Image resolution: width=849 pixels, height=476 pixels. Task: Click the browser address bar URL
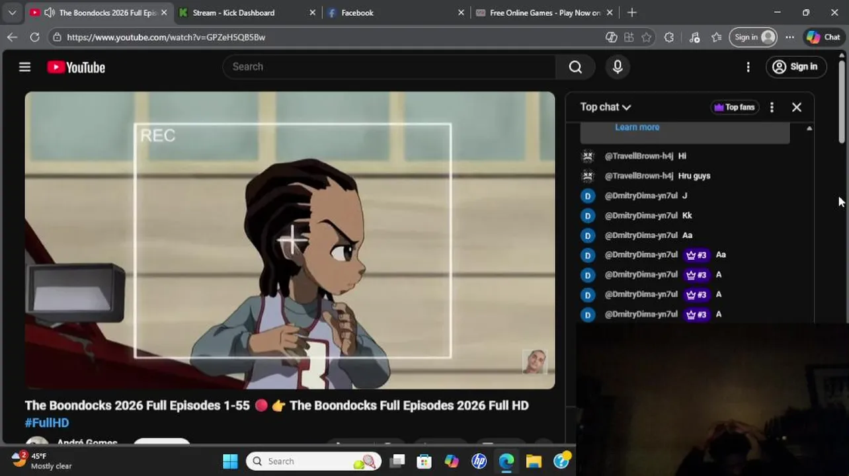coord(166,37)
